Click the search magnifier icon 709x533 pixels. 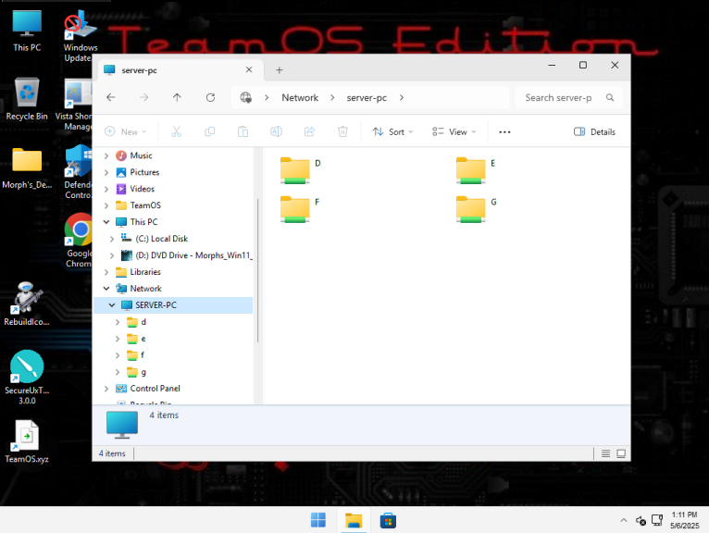pos(610,98)
